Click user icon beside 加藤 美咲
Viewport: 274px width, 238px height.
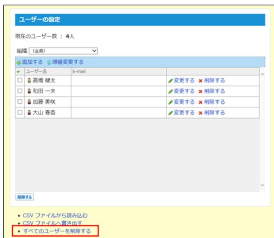point(29,102)
